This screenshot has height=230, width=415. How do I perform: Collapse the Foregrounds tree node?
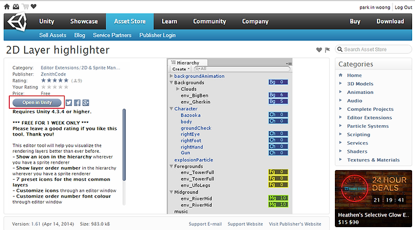(171, 166)
